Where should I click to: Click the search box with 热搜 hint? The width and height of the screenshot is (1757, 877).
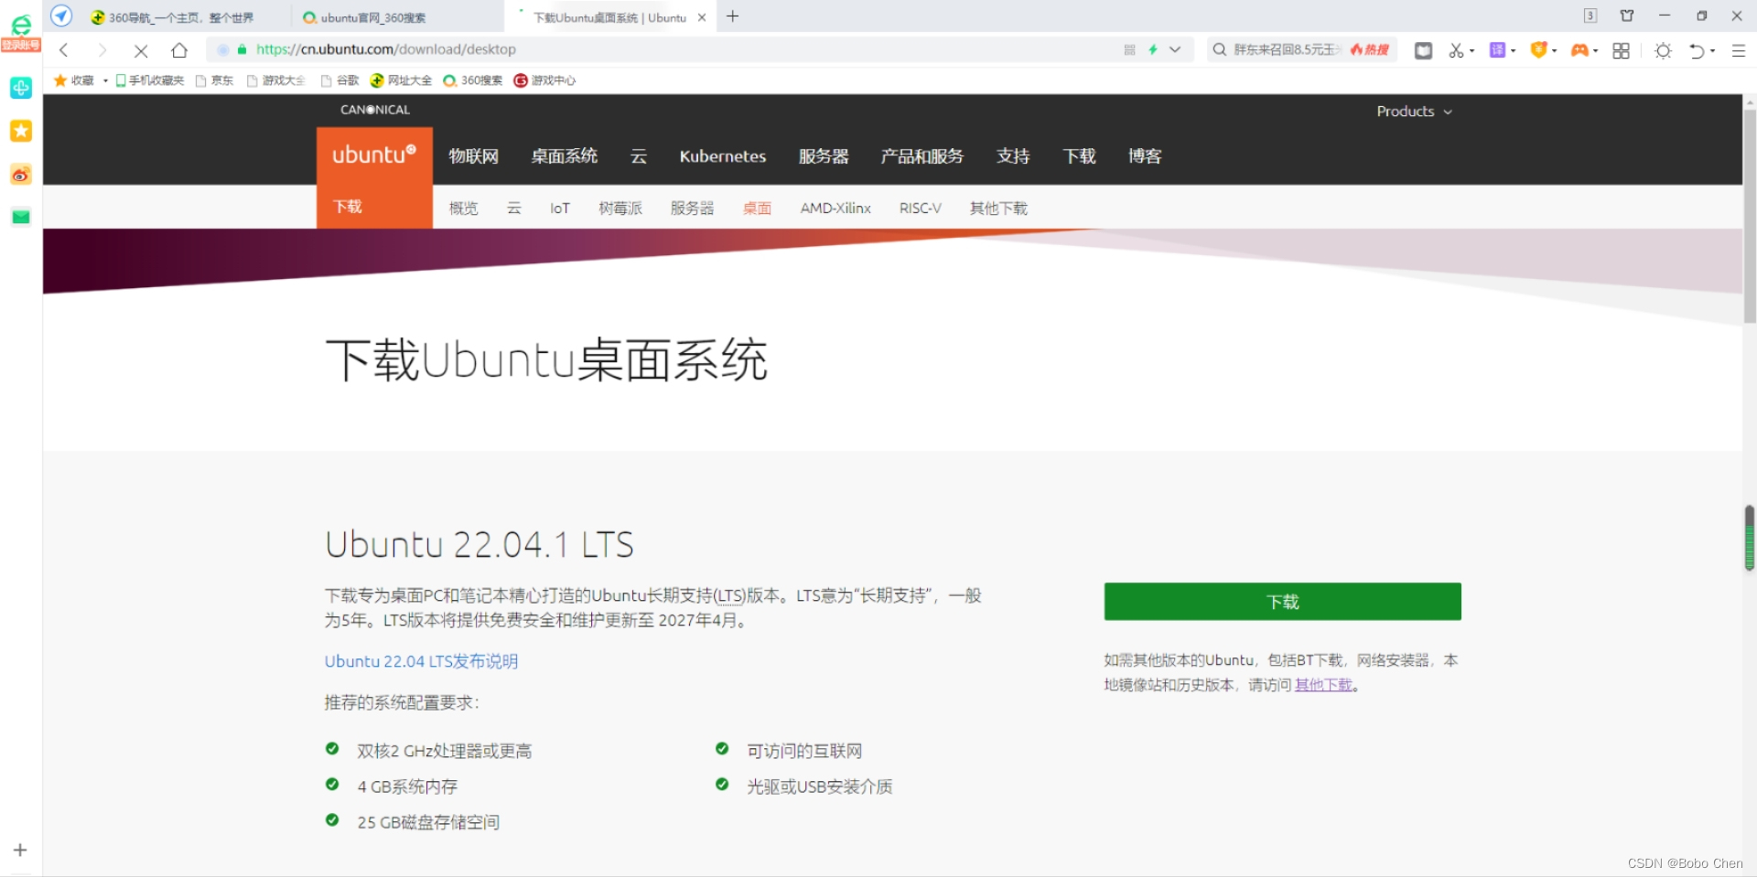click(1301, 49)
